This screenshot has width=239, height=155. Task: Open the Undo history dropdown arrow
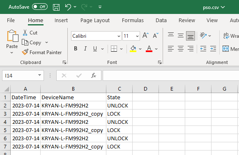(x=75, y=7)
